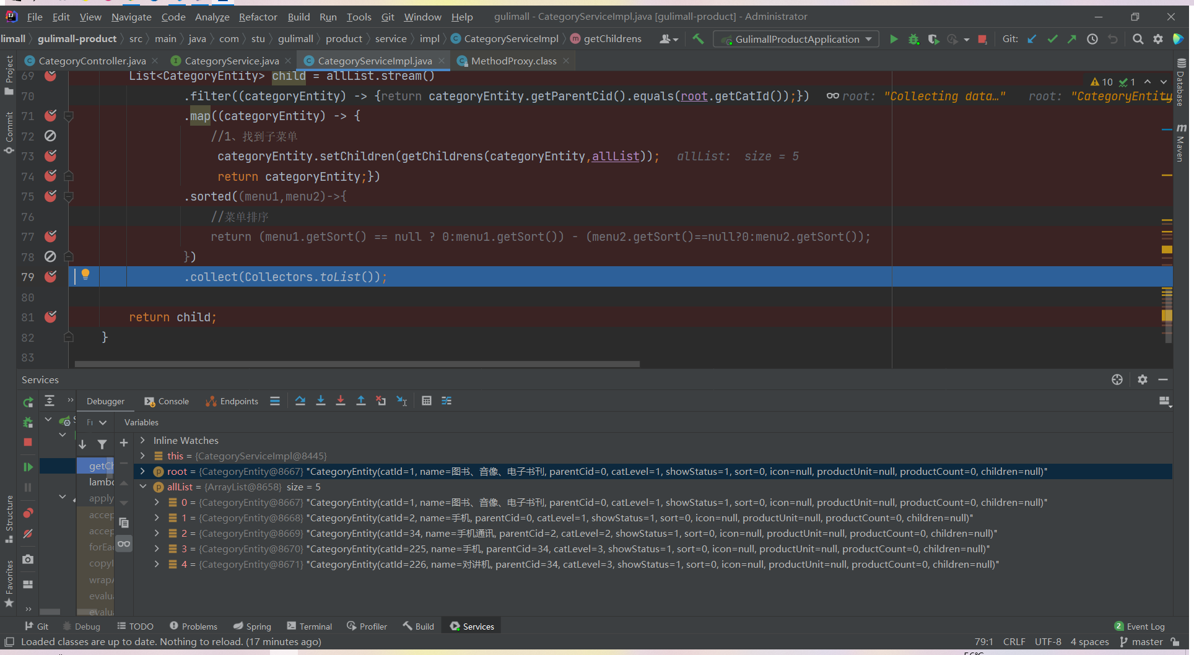
Task: Click Resume Program icon in Services sidebar
Action: click(28, 467)
